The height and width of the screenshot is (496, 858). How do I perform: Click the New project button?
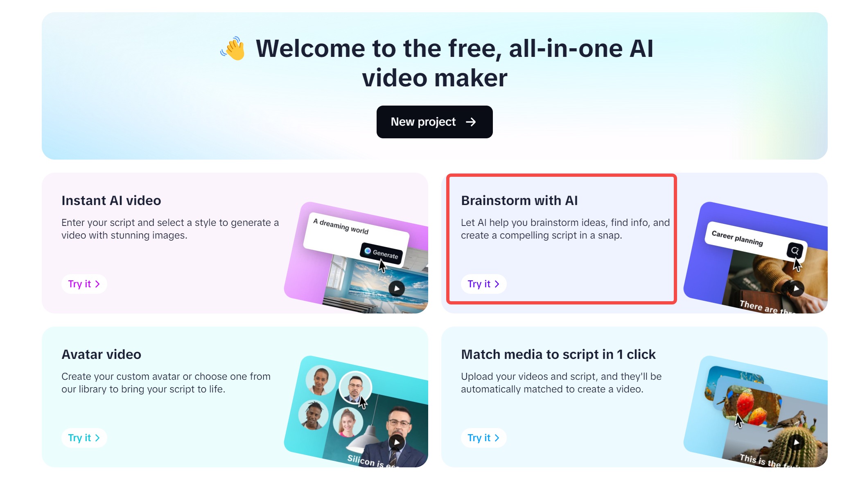click(434, 122)
